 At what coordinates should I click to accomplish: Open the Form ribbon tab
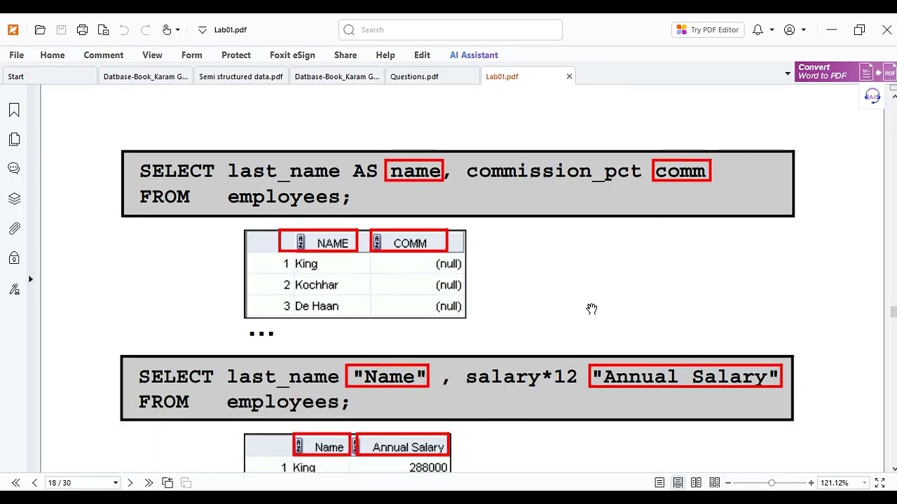pos(192,55)
